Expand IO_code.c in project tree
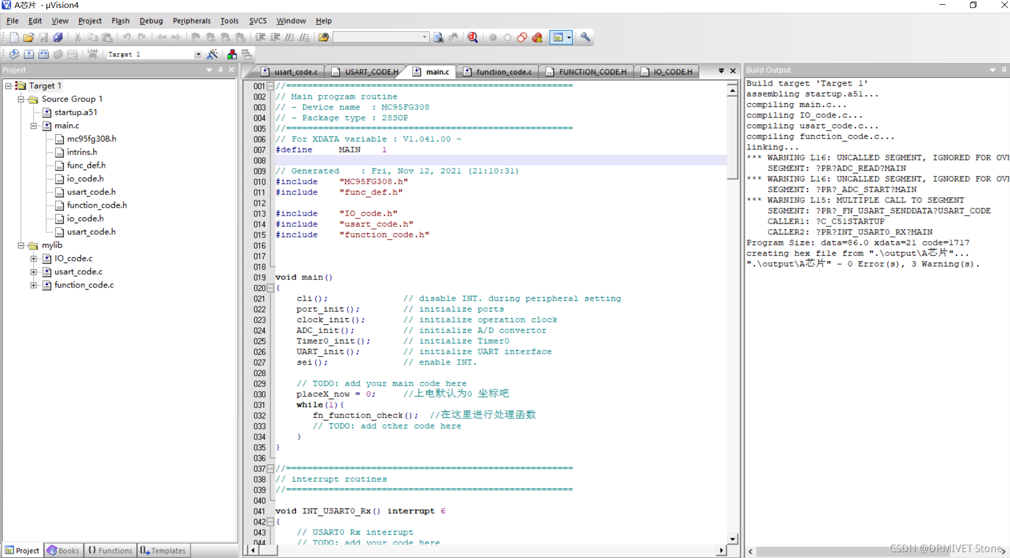This screenshot has height=558, width=1010. [34, 258]
